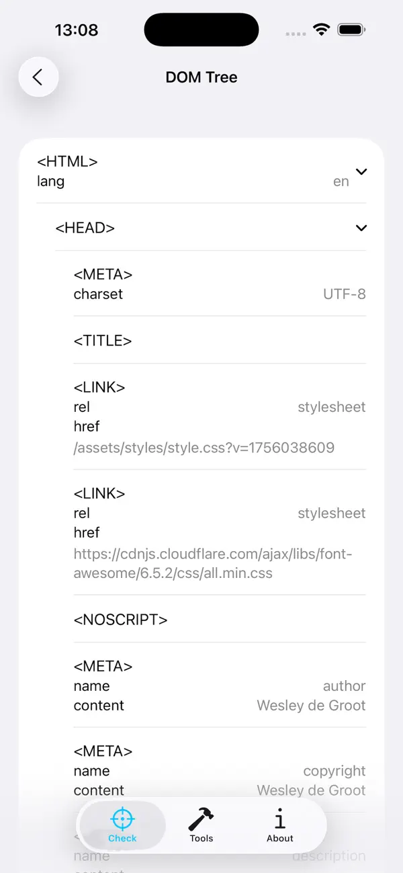Viewport: 403px width, 873px height.
Task: Select the META charset UTF-8 element
Action: (201, 282)
